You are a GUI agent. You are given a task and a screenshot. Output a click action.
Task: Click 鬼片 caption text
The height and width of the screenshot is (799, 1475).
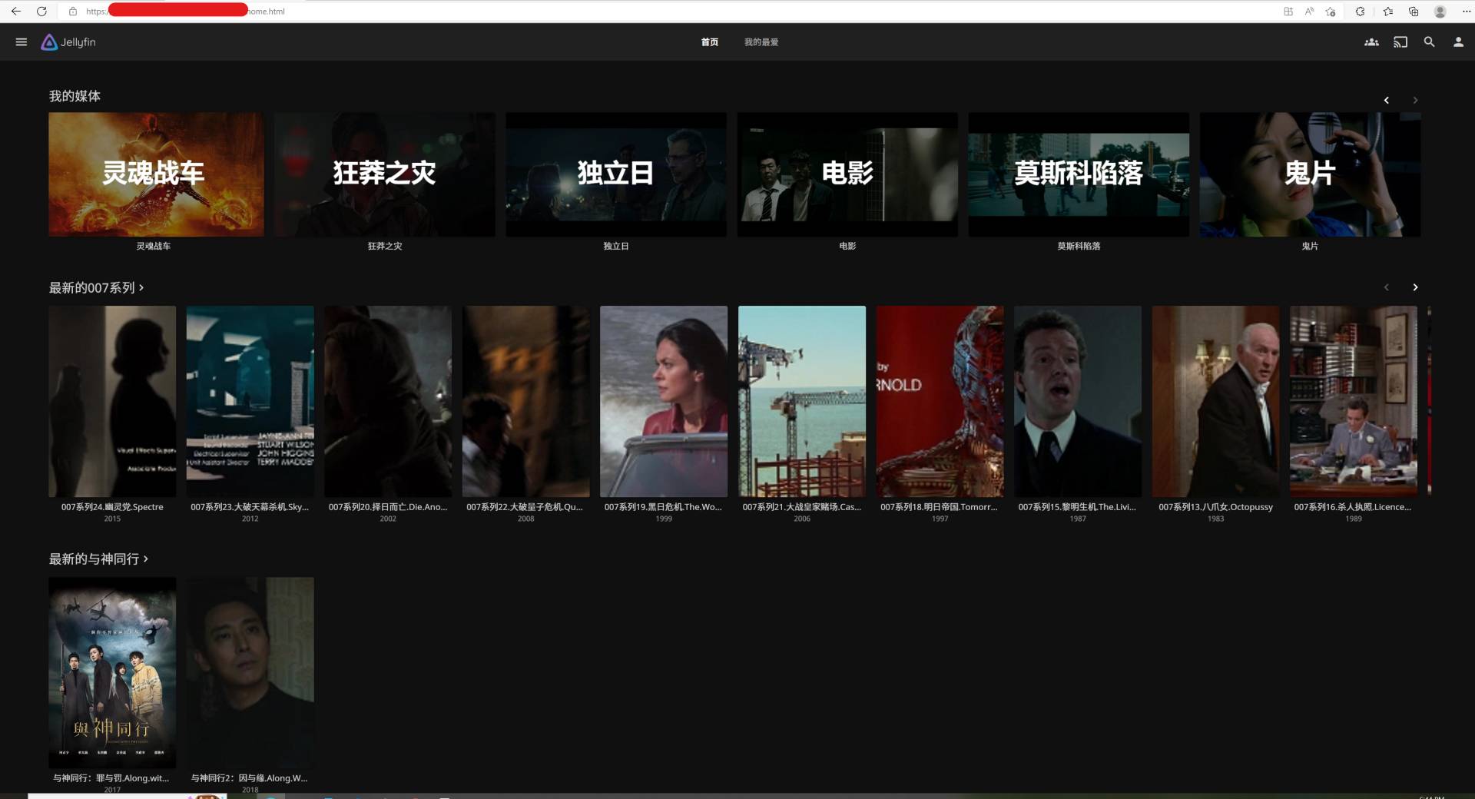[x=1310, y=246]
